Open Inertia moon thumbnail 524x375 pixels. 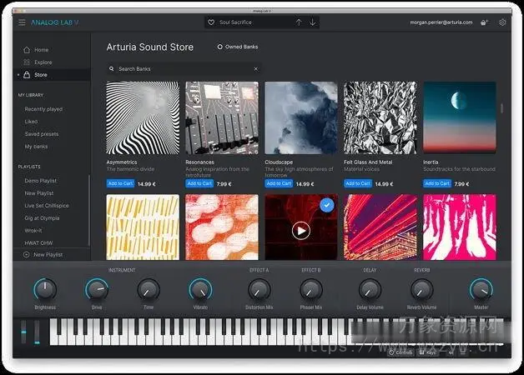pos(460,117)
